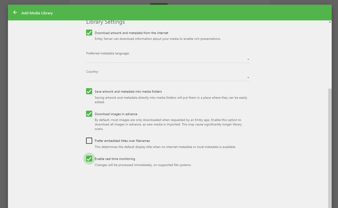Click the empty scrollbar track above thumb

(330, 56)
